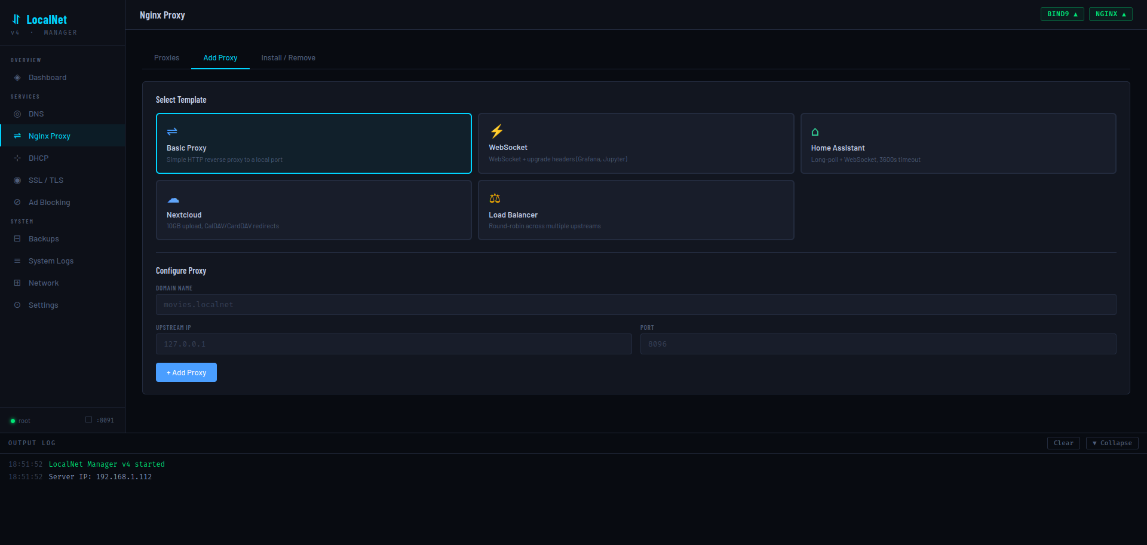The height and width of the screenshot is (545, 1147).
Task: Click the LocalNet logo icon
Action: pyautogui.click(x=16, y=19)
